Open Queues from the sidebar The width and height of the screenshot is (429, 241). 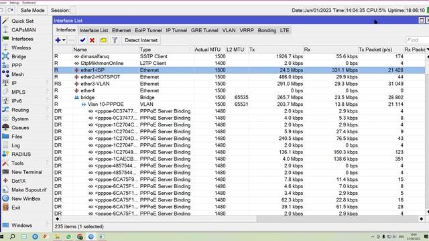click(x=20, y=128)
